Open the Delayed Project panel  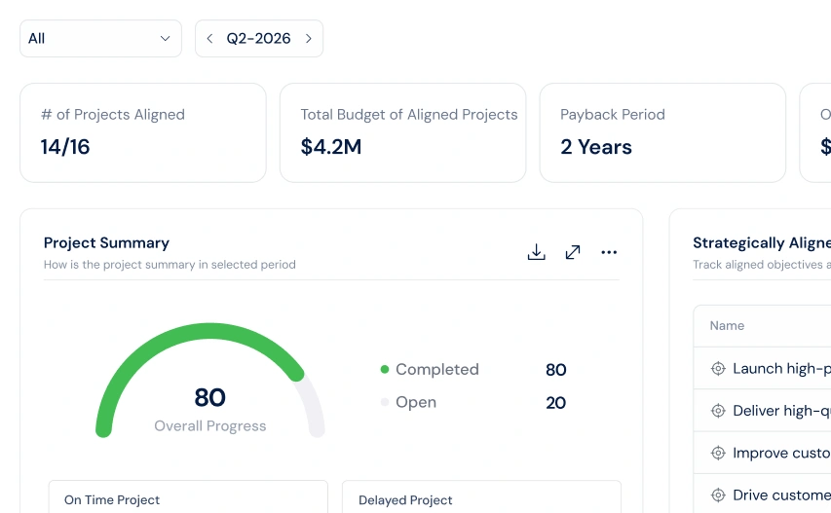[x=482, y=496]
